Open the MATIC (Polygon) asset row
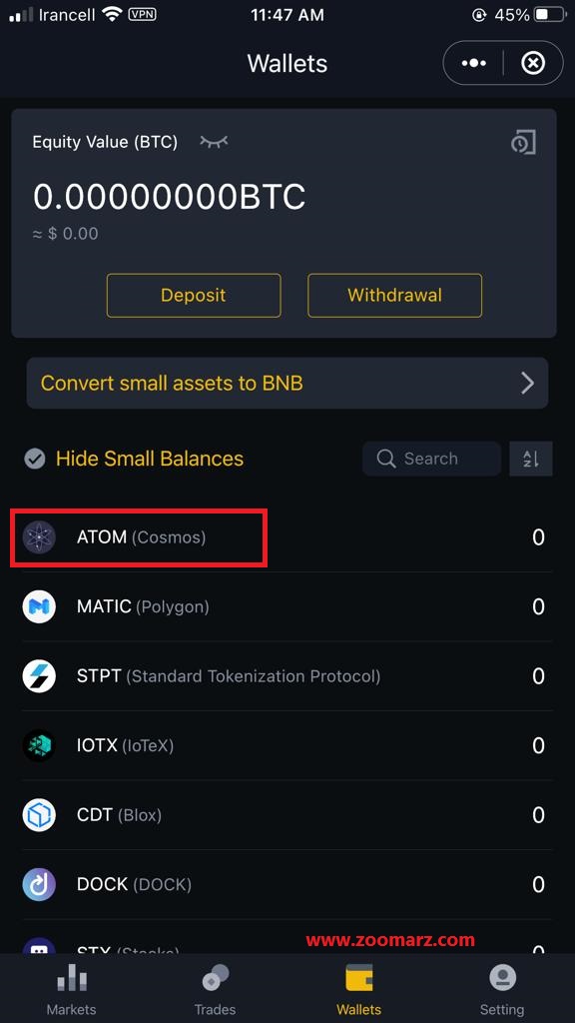The height and width of the screenshot is (1023, 575). point(287,606)
